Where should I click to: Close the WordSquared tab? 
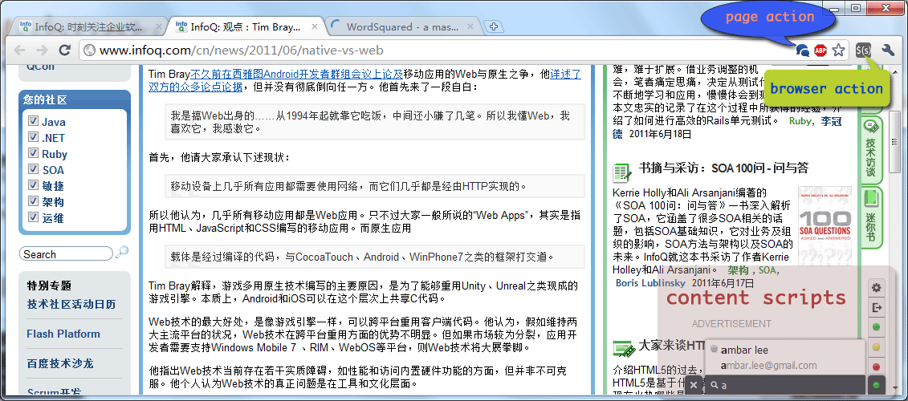tap(470, 26)
